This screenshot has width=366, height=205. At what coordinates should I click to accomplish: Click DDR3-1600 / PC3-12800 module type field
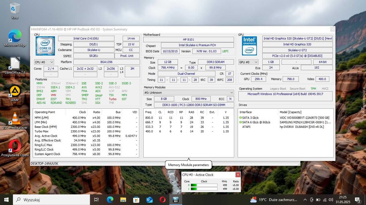click(x=194, y=105)
